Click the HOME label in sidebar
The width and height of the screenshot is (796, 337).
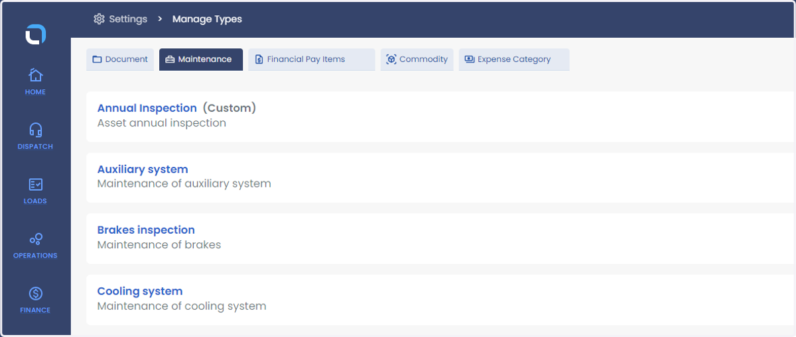36,92
